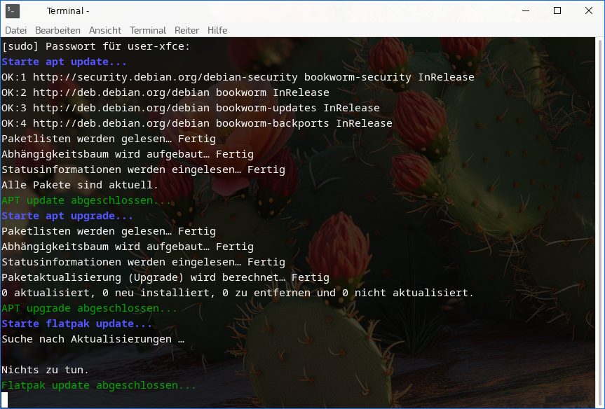This screenshot has height=409, width=605.
Task: Open the Terminal menu in the menu bar
Action: click(x=148, y=30)
